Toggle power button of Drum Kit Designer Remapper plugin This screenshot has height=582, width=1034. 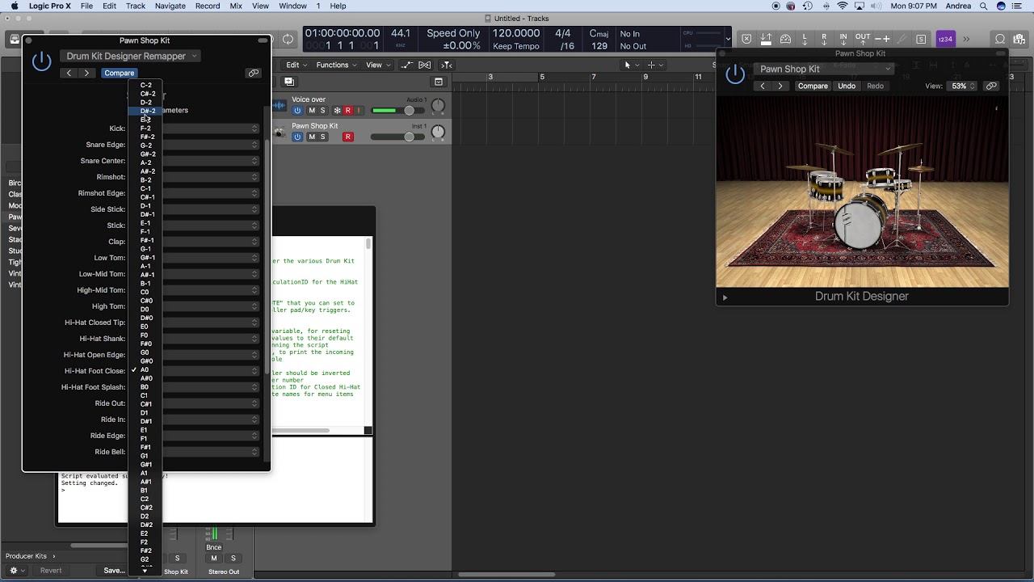pyautogui.click(x=41, y=61)
